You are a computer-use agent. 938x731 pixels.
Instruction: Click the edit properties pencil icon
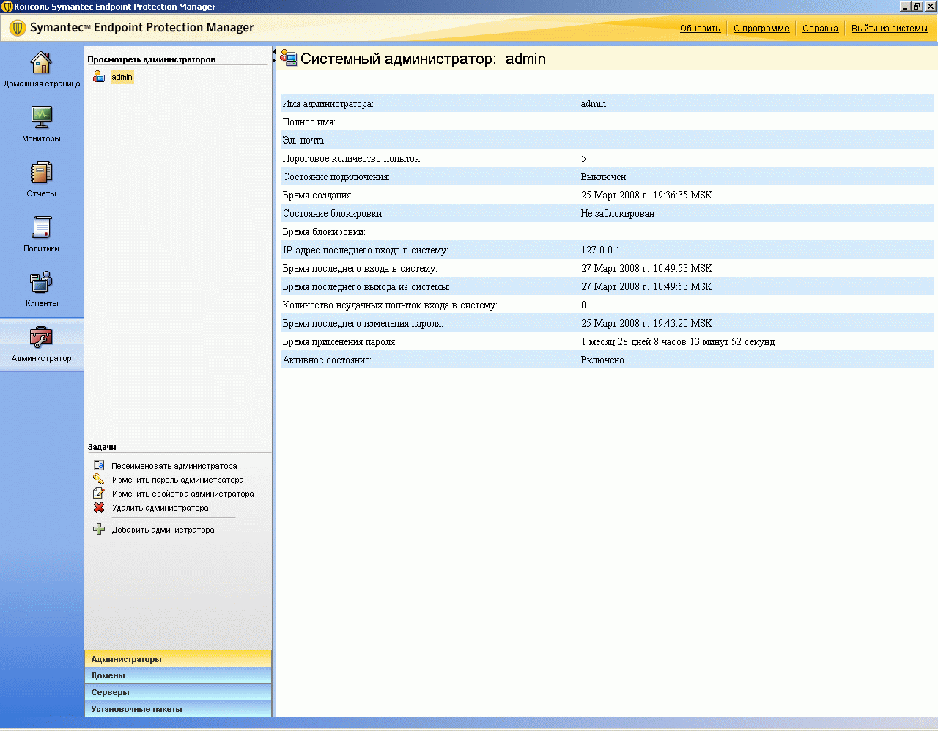(99, 494)
